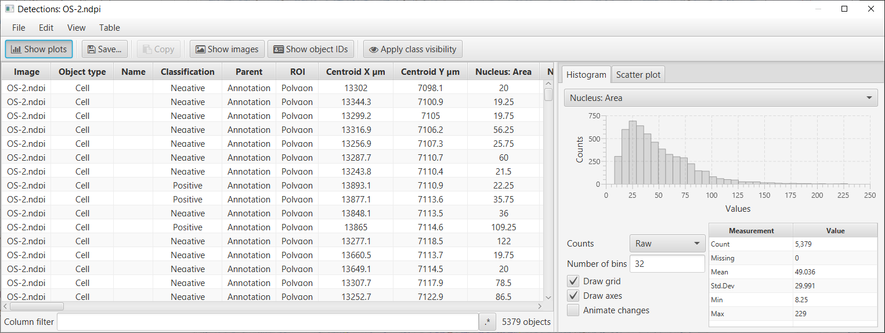
Task: Select Nucleus Area cell 122
Action: click(x=503, y=241)
